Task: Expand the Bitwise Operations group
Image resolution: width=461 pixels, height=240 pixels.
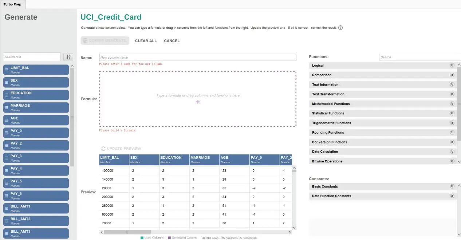Action: [452, 161]
